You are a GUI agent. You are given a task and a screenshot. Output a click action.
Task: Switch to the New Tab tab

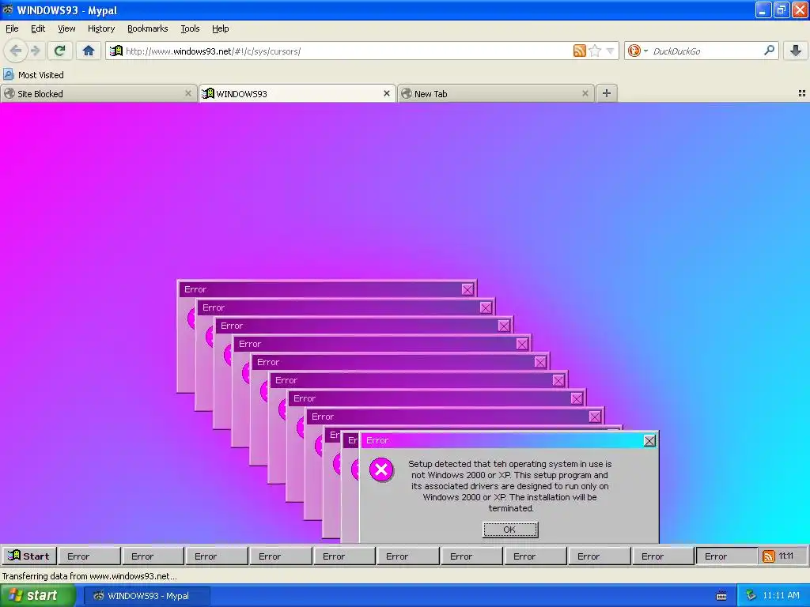[495, 94]
